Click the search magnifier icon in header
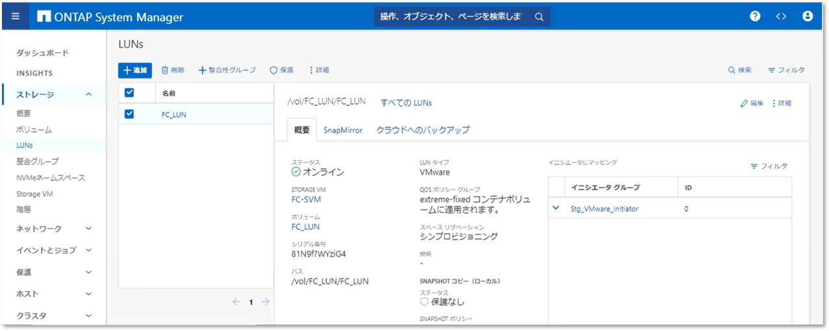 [539, 17]
